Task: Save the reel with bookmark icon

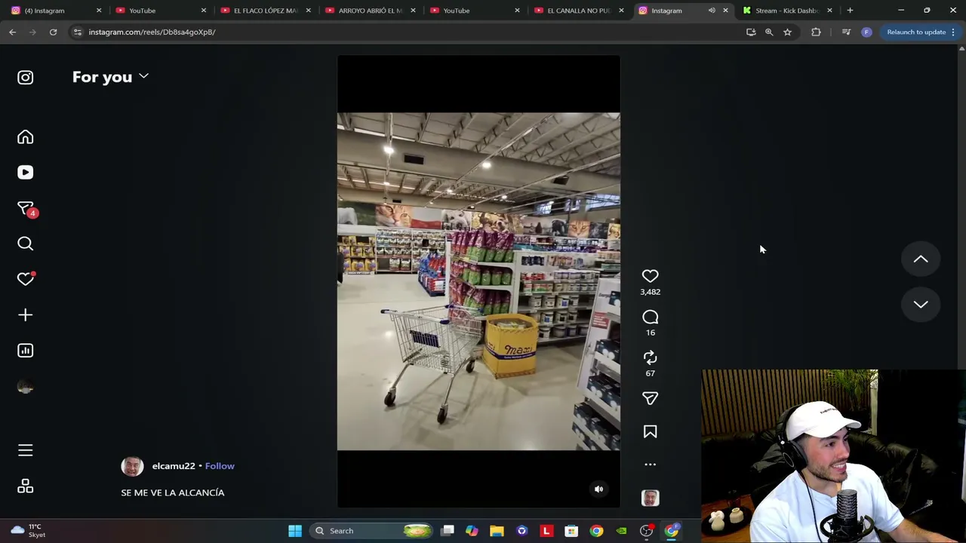Action: [650, 431]
